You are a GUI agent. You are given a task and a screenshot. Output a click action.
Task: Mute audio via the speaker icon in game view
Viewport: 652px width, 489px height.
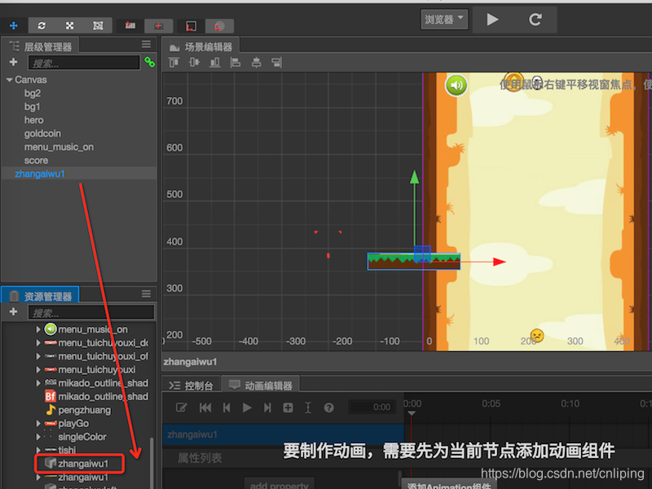click(456, 84)
